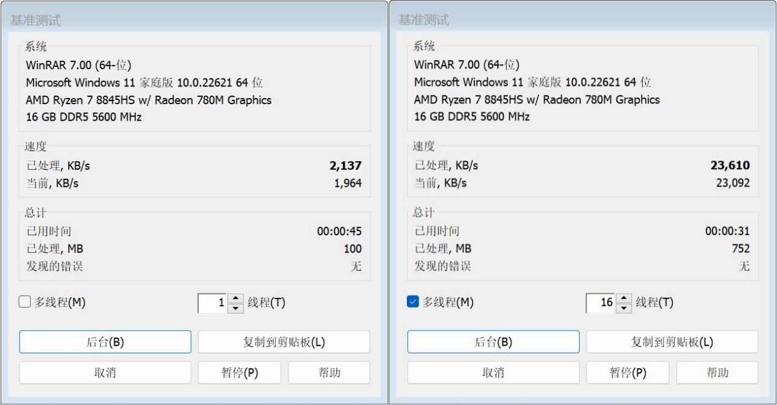Uncheck 多线程(M) in the 16-thread benchmark
This screenshot has height=405, width=777.
(x=413, y=302)
